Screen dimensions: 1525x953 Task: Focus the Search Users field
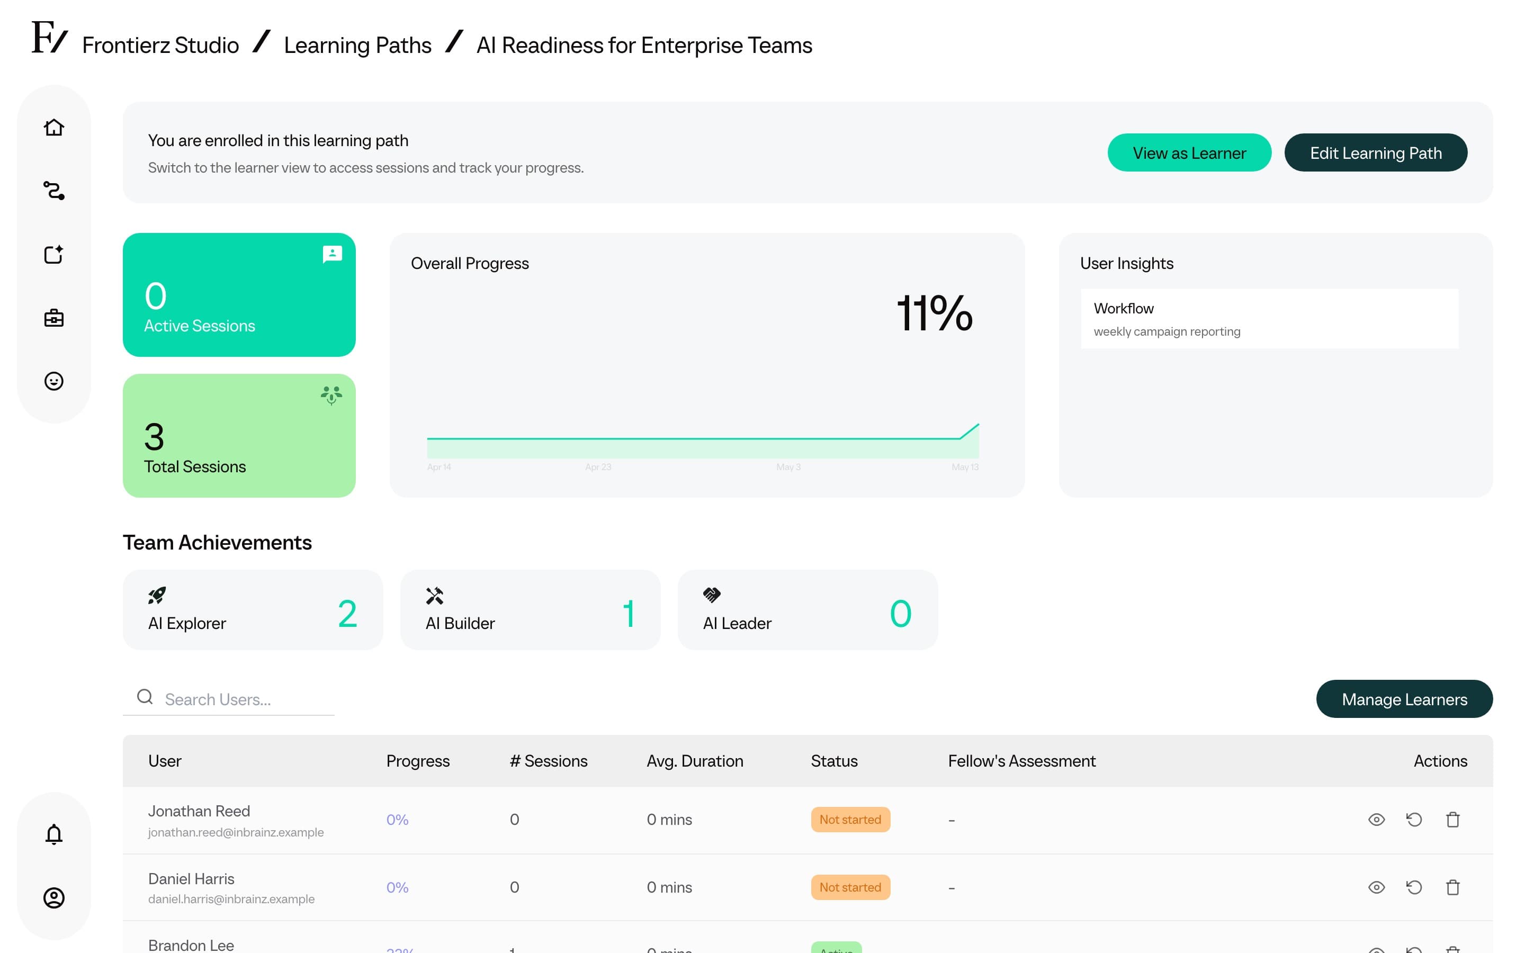228,699
